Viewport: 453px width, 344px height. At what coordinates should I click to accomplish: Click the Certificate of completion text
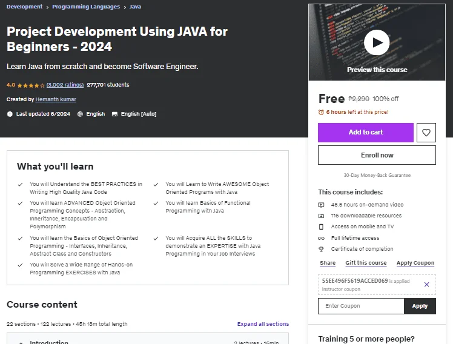362,249
